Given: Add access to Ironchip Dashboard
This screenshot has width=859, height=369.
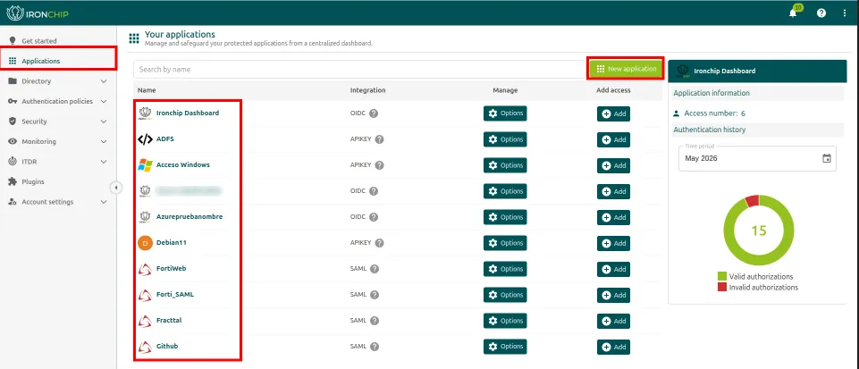Looking at the screenshot, I should (x=613, y=113).
